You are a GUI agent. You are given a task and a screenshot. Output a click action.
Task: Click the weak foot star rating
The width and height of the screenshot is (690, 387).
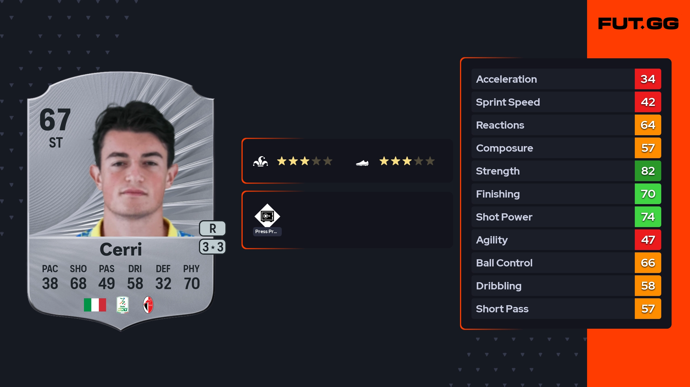click(x=407, y=161)
